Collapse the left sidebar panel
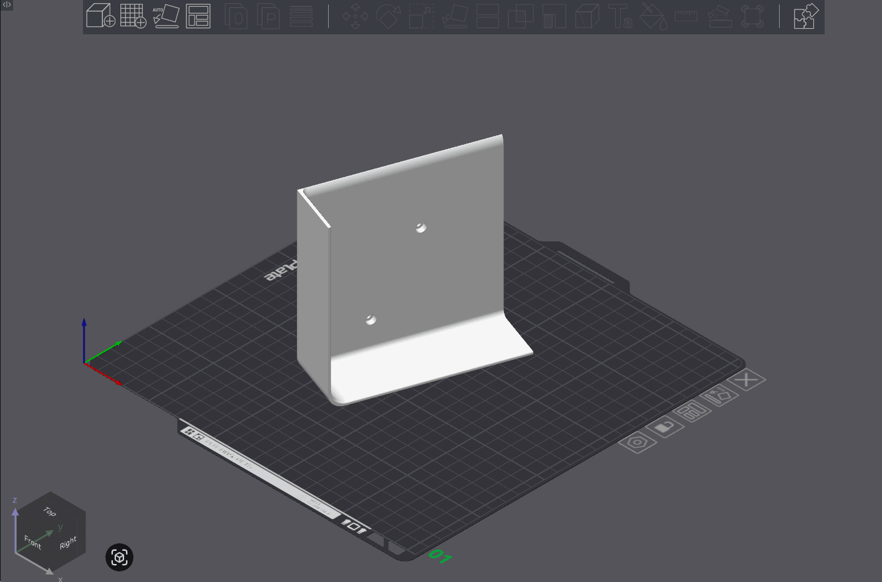882x582 pixels. tap(6, 5)
